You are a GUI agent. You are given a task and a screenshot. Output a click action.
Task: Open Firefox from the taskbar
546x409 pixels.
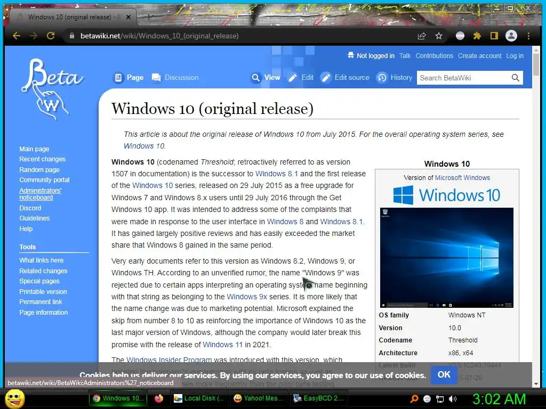click(x=159, y=398)
